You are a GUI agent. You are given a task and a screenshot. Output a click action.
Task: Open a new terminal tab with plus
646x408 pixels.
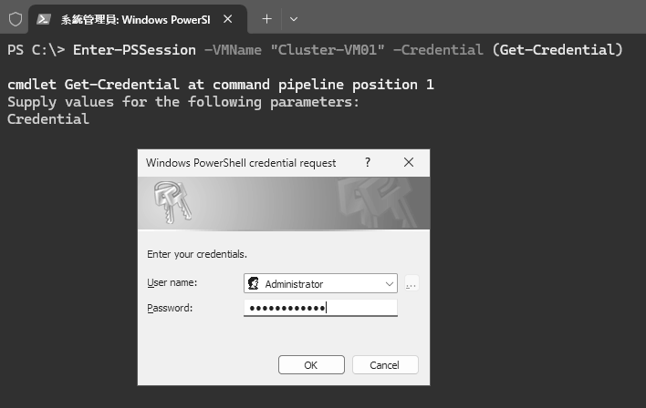(x=266, y=19)
